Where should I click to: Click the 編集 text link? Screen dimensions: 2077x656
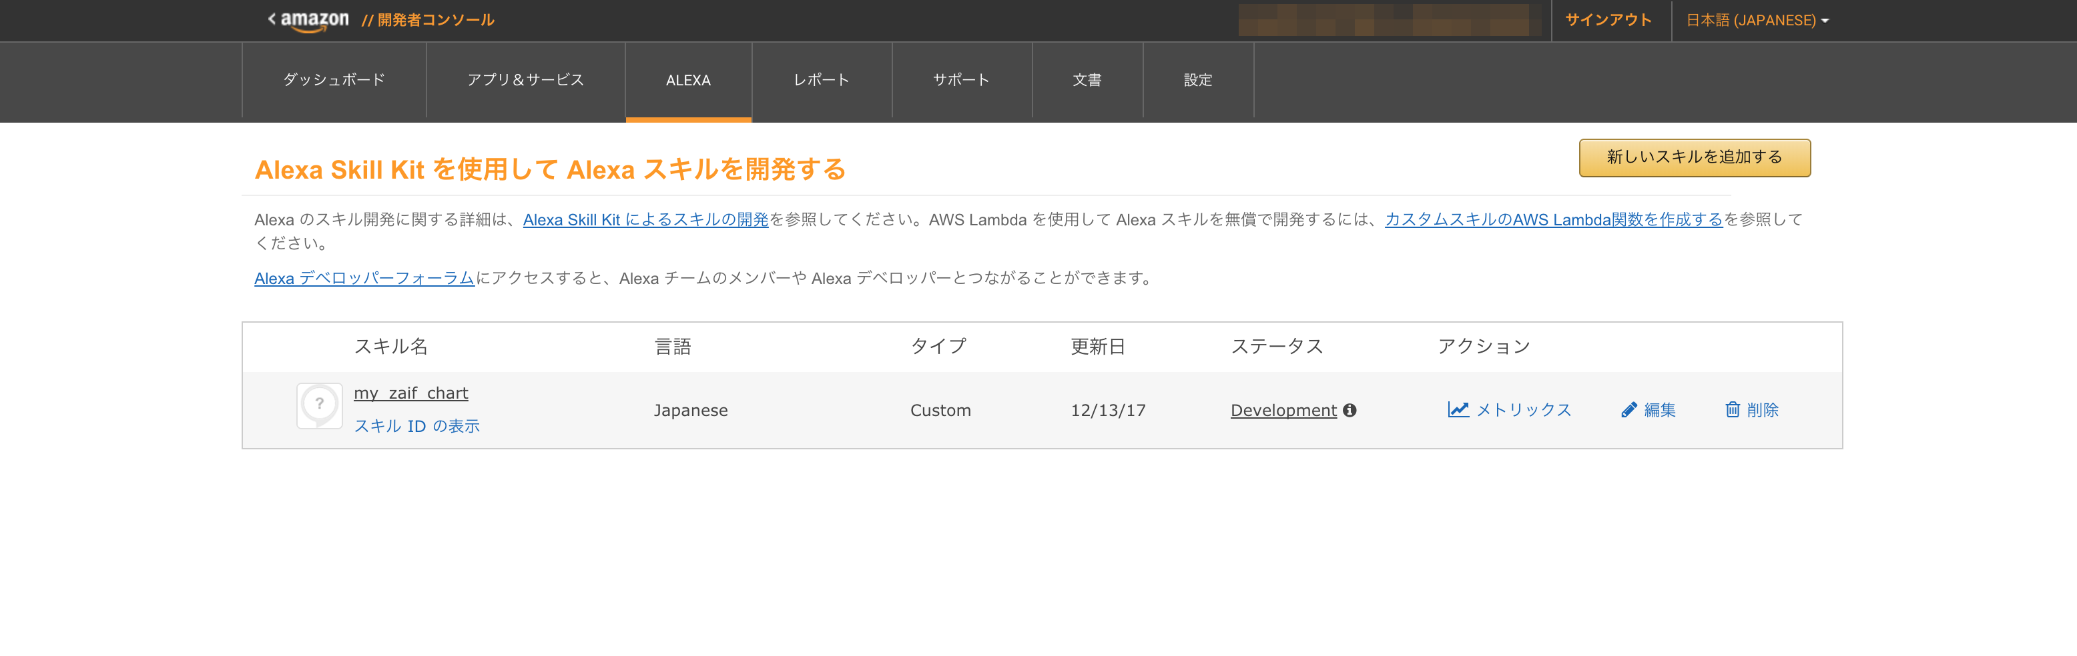coord(1660,411)
